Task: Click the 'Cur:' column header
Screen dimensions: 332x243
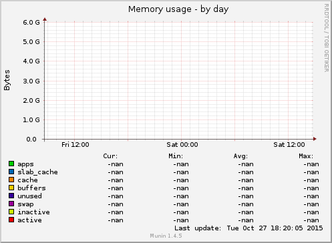Action: pyautogui.click(x=110, y=156)
